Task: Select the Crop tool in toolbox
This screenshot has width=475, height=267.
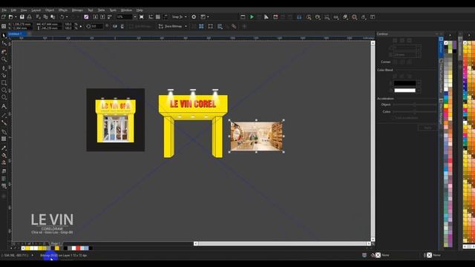Action: click(x=4, y=52)
